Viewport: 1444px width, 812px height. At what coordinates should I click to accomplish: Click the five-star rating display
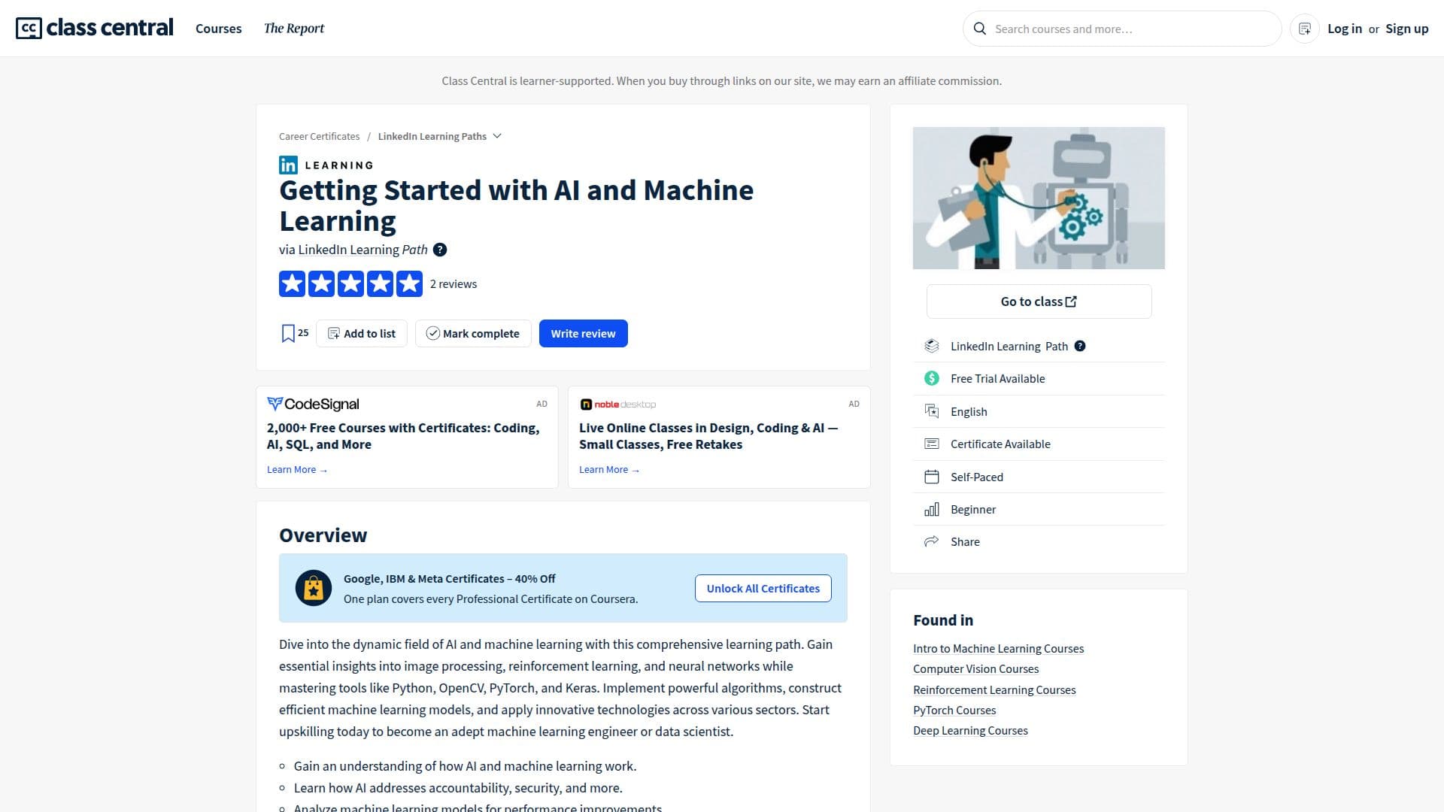tap(350, 284)
